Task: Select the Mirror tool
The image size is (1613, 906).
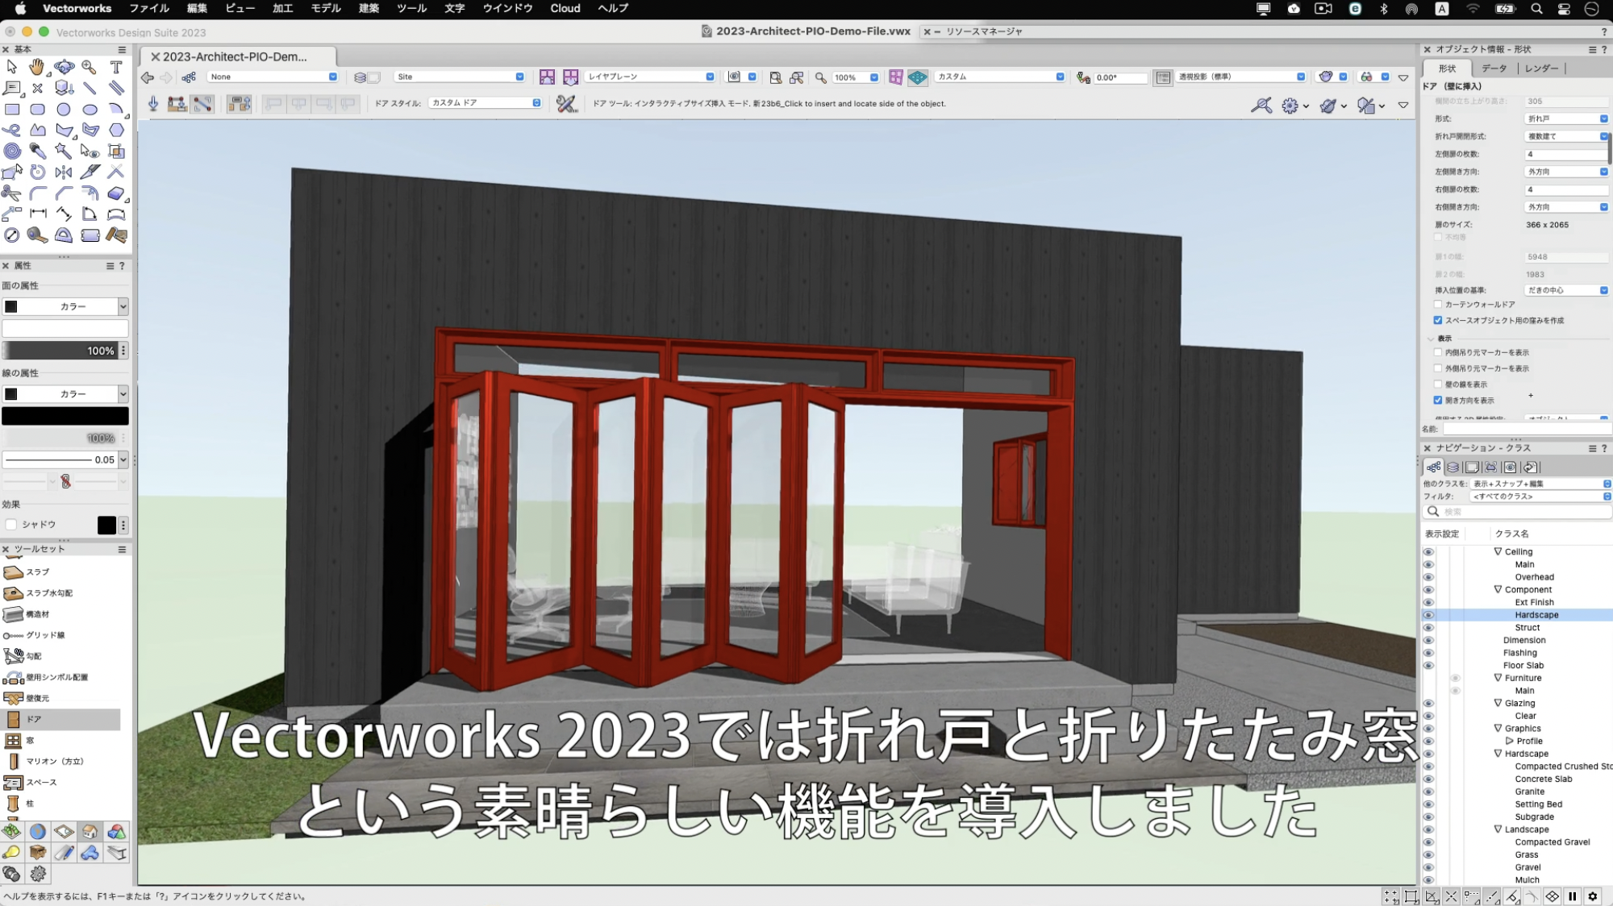Action: 64,172
